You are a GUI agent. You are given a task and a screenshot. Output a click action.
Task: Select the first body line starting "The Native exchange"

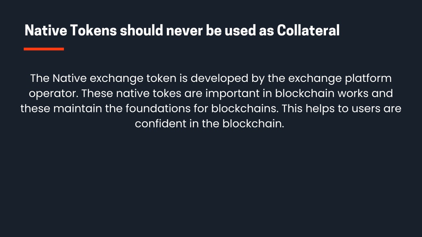coord(211,79)
